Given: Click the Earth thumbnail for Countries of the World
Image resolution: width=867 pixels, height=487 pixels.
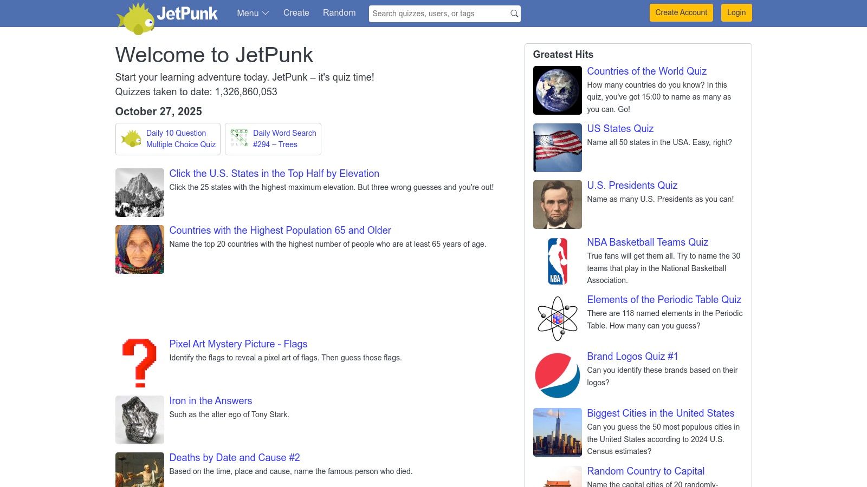Looking at the screenshot, I should (557, 90).
